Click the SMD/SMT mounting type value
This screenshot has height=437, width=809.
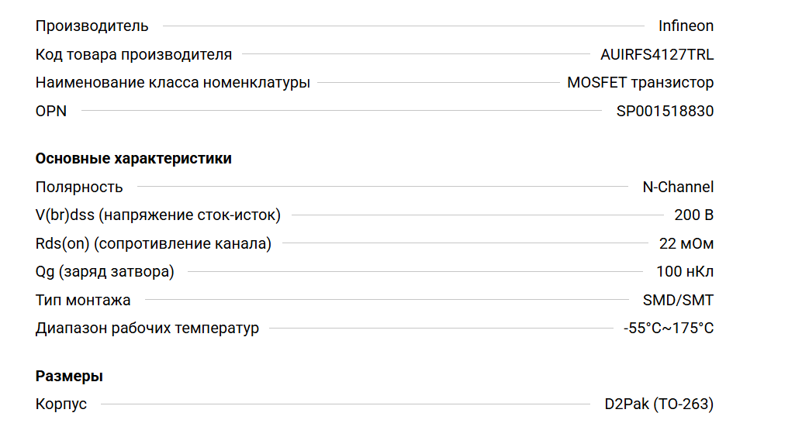[678, 300]
